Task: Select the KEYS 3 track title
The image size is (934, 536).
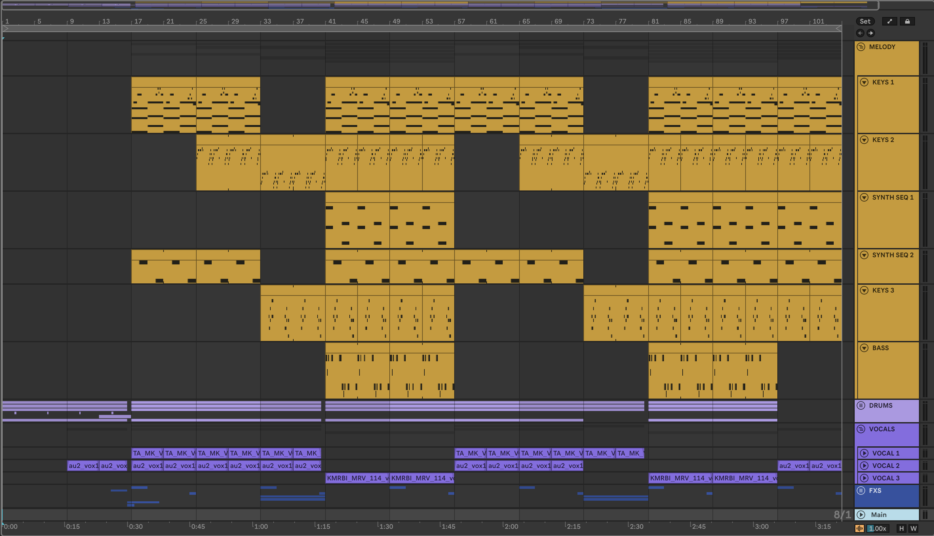Action: 883,291
